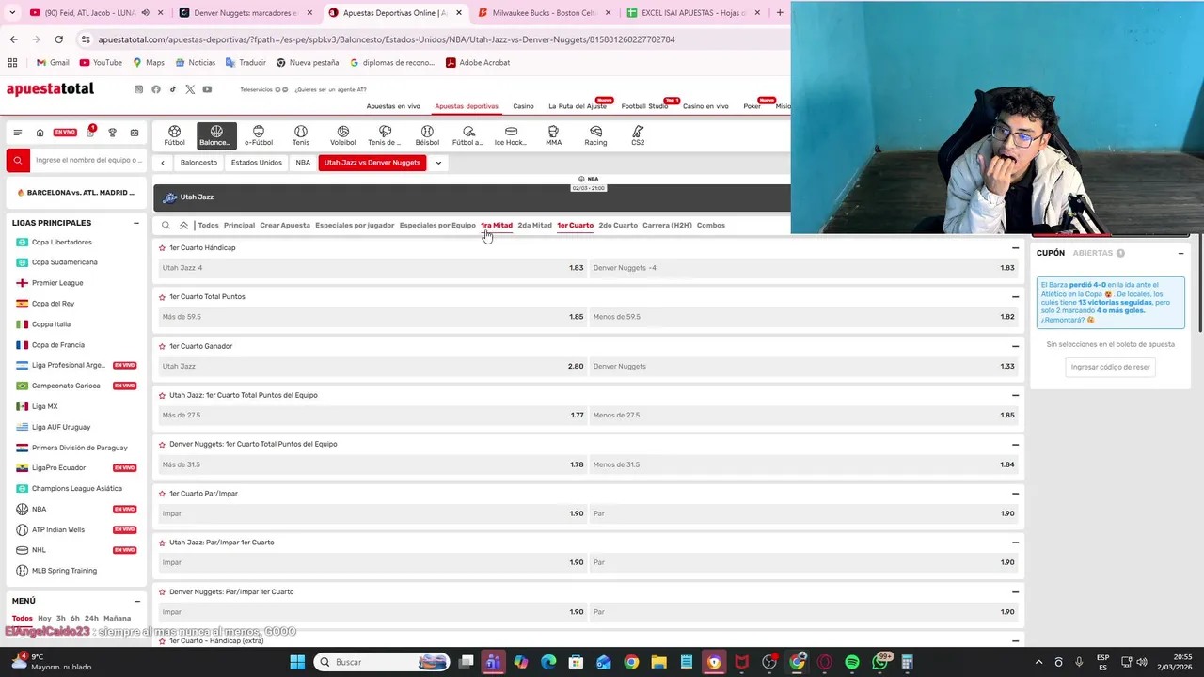Viewport: 1204px width, 677px height.
Task: Favorite Utah Jazz Par/Impar 1er Cuarto star
Action: [162, 543]
